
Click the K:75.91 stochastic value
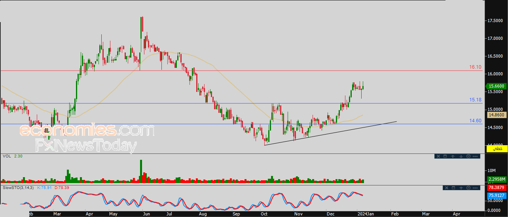(x=44, y=187)
